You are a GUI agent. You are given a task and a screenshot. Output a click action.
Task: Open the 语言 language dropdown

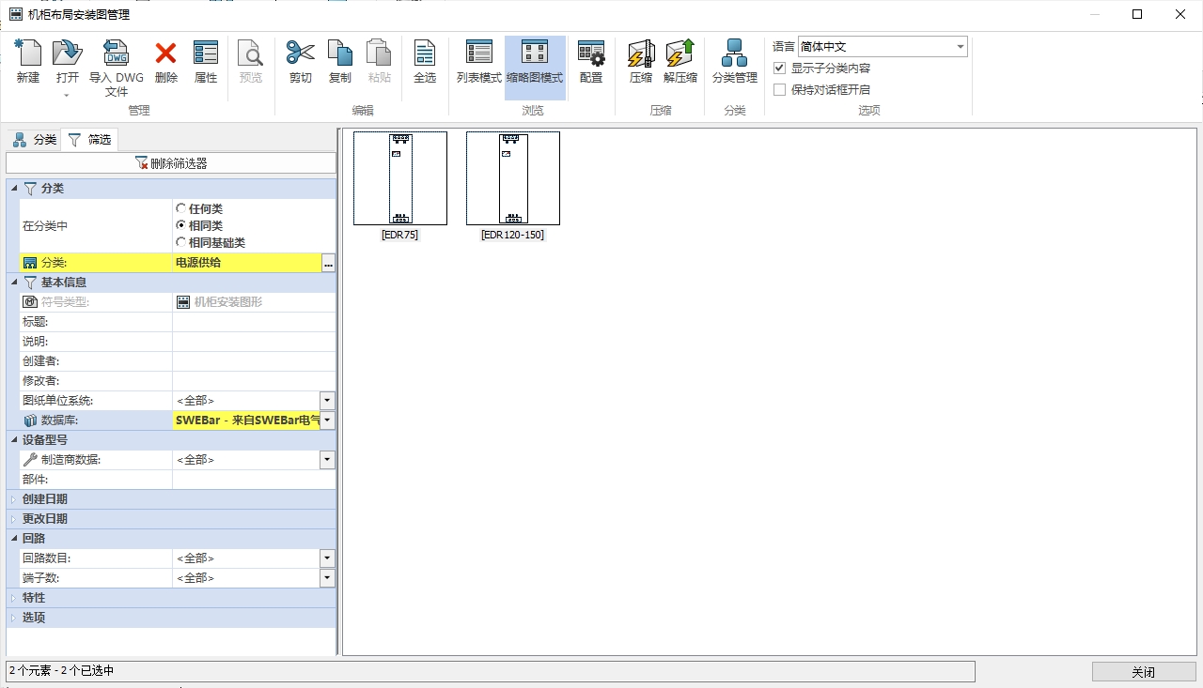pyautogui.click(x=960, y=47)
